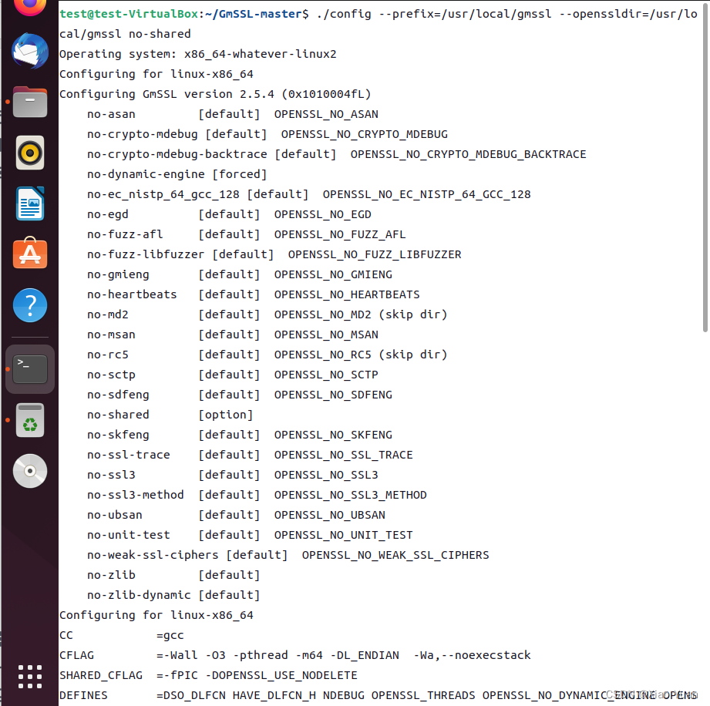The image size is (710, 706).
Task: Click '-Wa,--noexecstack' flag text
Action: 472,655
